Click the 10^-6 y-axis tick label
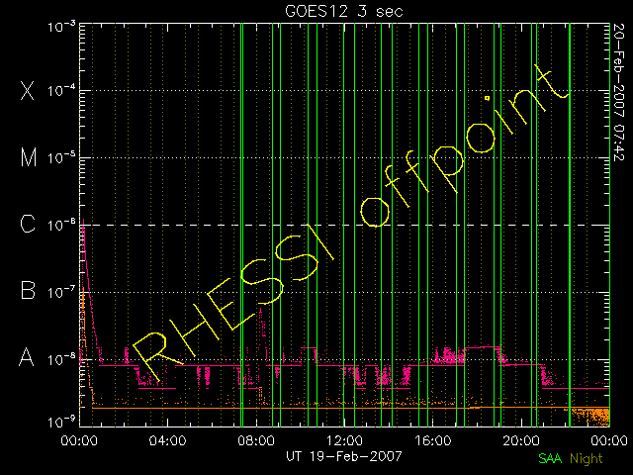Viewport: 633px width, 475px height. [x=61, y=225]
